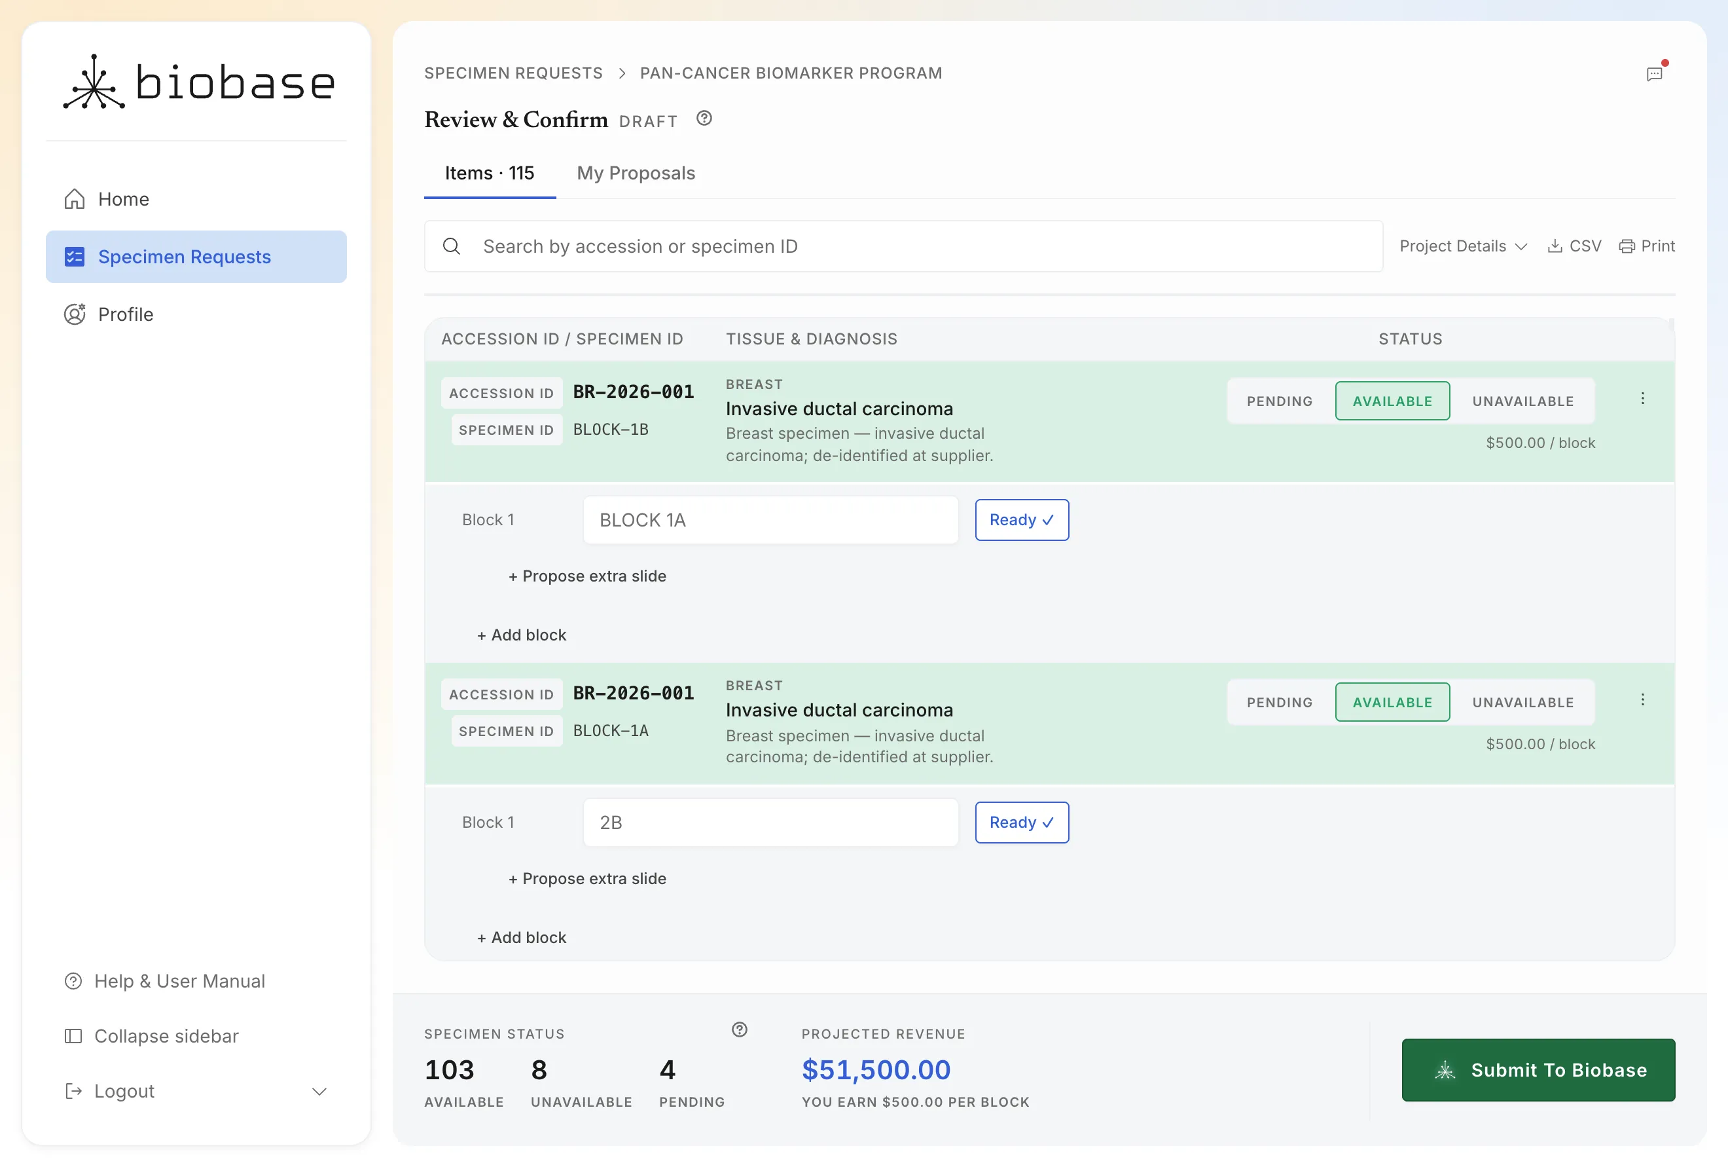Click the search by accession or specimen ID field
Screen dimensions: 1728x1167
point(903,246)
